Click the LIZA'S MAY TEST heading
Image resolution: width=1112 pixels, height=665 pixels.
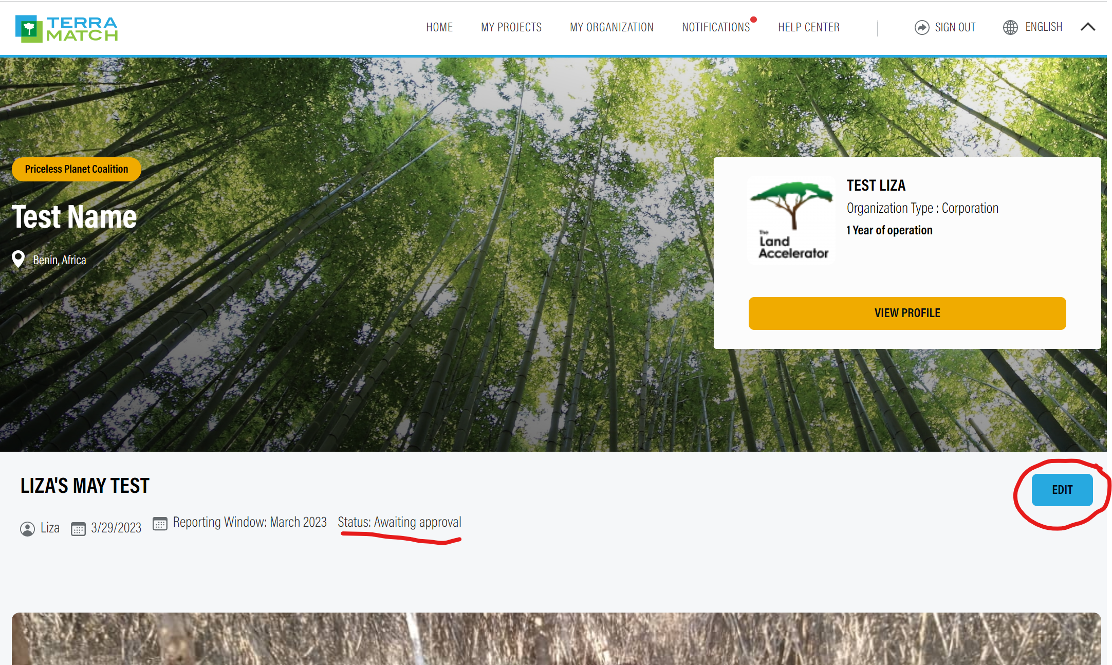pos(85,486)
